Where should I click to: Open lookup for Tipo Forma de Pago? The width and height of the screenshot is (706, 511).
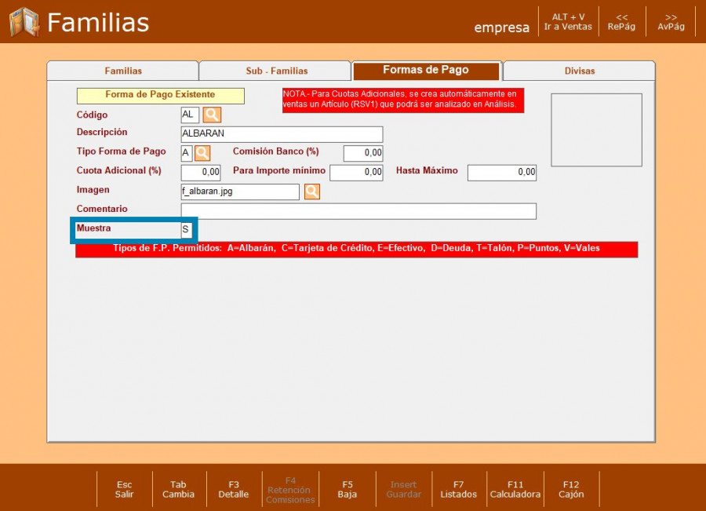click(x=202, y=153)
